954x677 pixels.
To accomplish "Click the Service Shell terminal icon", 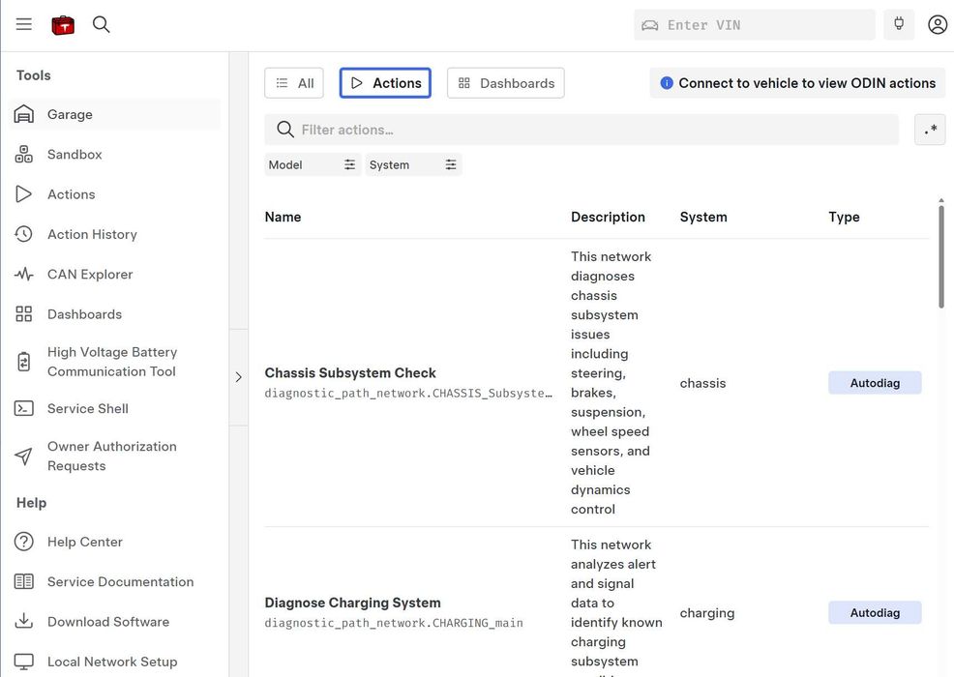I will (24, 408).
